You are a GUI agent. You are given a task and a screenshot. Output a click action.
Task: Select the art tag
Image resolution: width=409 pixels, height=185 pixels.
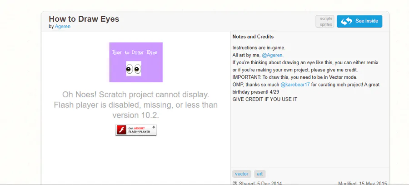click(259, 174)
